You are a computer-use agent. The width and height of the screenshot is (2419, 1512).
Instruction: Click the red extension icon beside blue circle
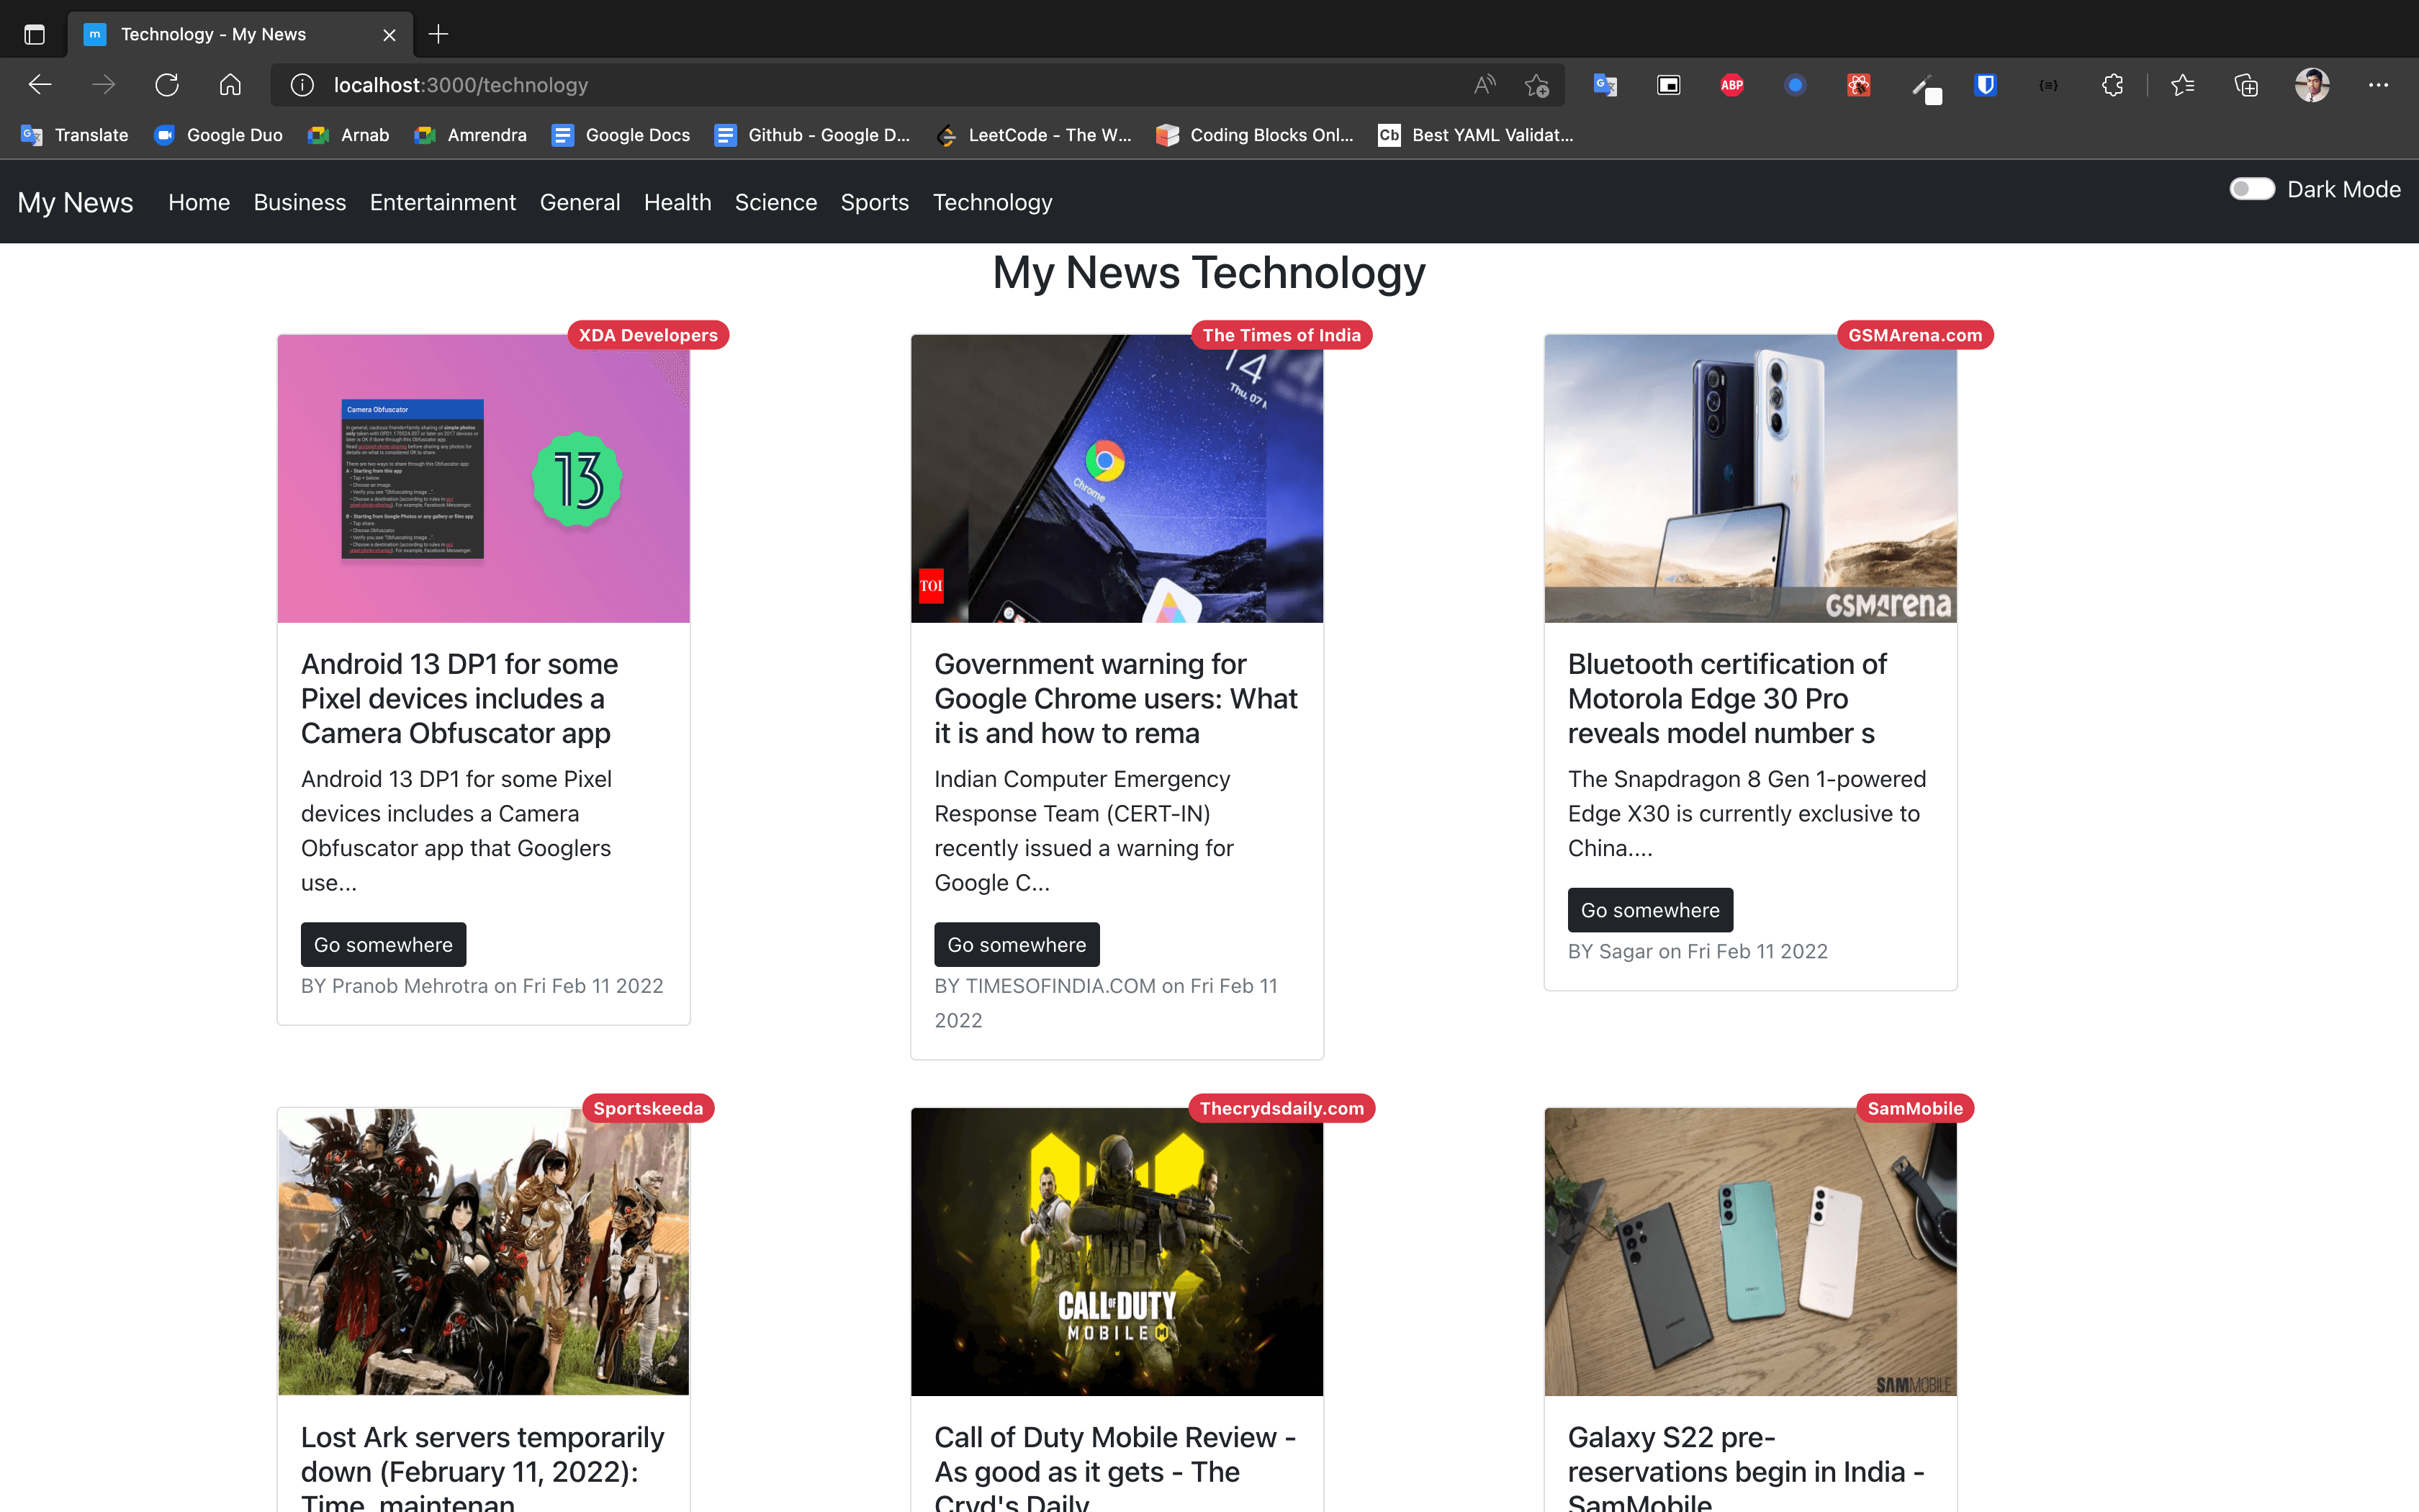coord(1858,85)
